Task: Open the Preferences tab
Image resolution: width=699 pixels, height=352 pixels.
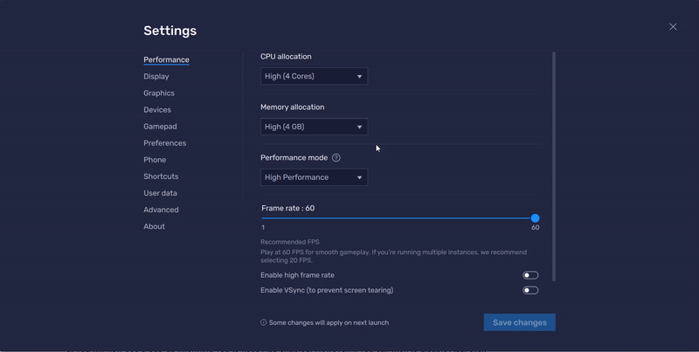Action: tap(164, 143)
